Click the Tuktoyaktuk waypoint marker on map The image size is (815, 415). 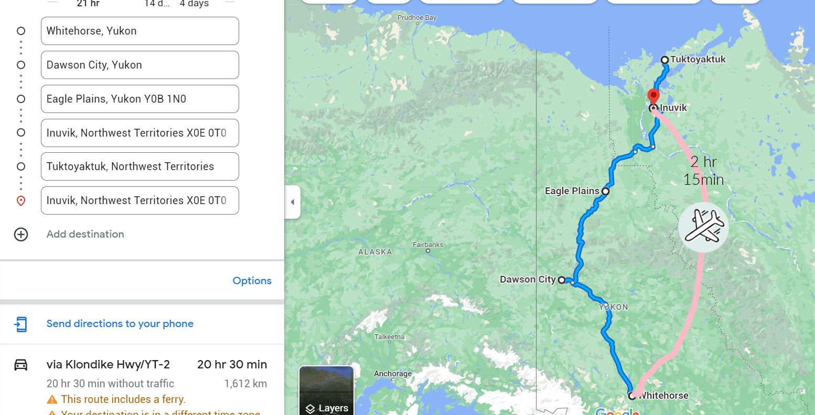click(x=664, y=60)
